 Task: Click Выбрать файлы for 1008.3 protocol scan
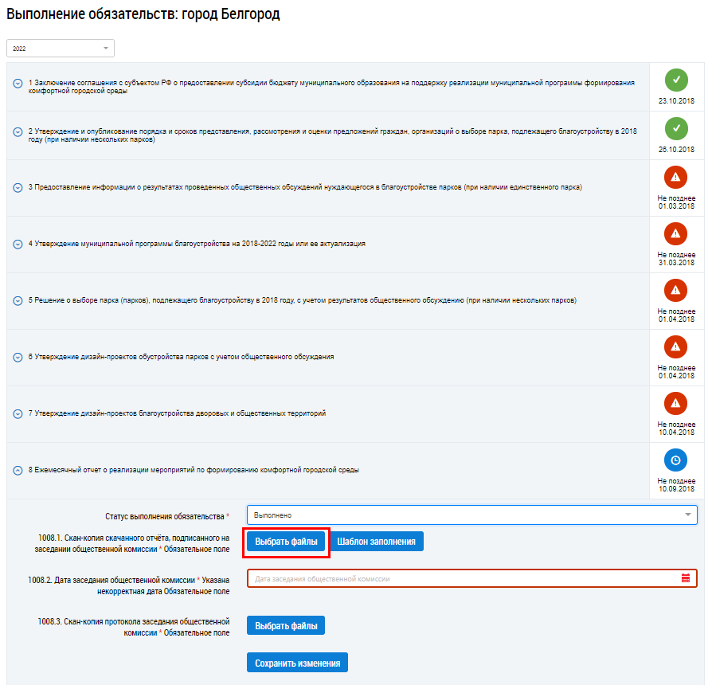pos(286,625)
